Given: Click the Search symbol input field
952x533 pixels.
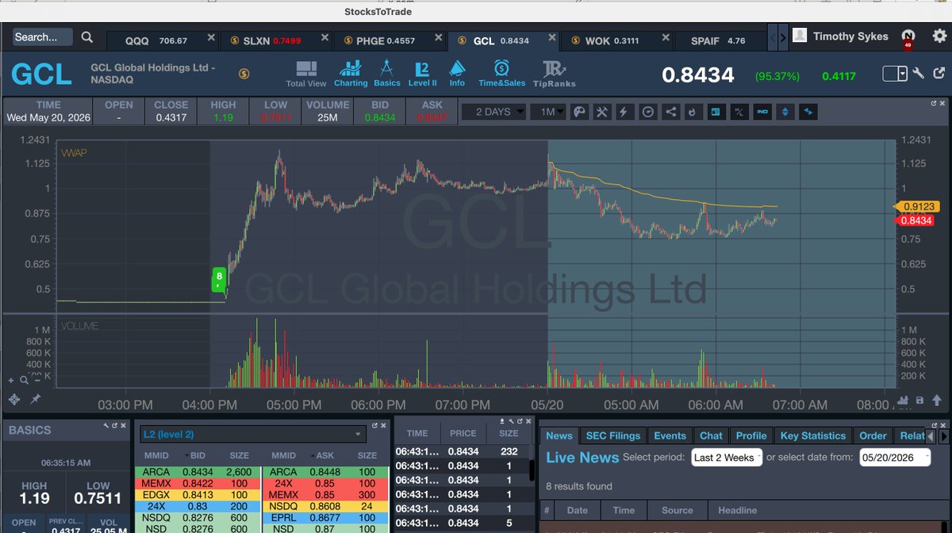Looking at the screenshot, I should [43, 37].
